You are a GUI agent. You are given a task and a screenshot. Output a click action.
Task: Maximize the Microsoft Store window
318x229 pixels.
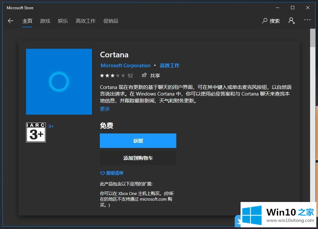(x=292, y=8)
